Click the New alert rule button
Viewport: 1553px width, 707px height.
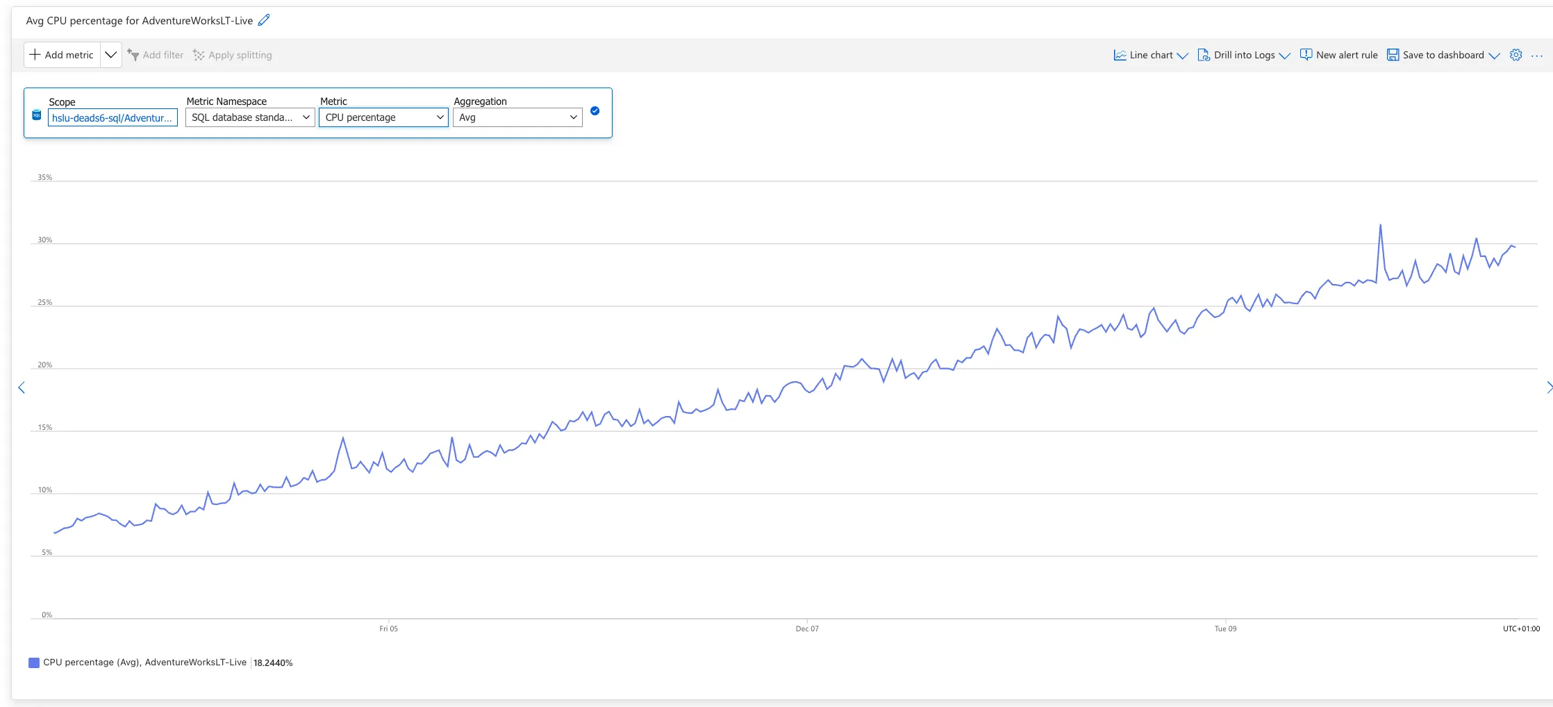click(x=1338, y=55)
